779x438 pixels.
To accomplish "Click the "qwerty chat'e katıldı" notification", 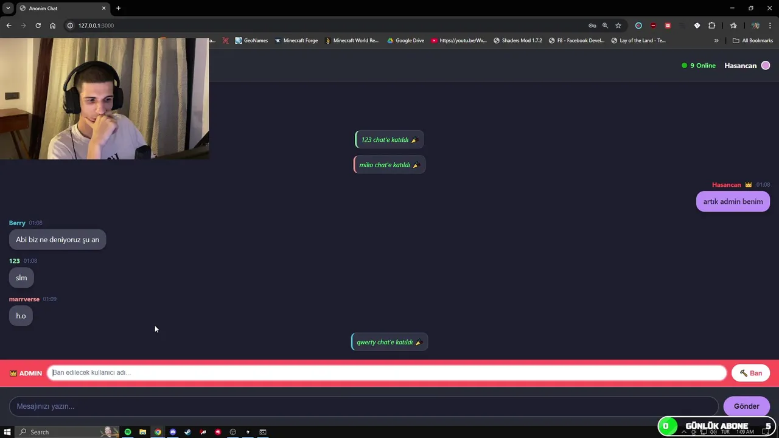I will click(389, 342).
